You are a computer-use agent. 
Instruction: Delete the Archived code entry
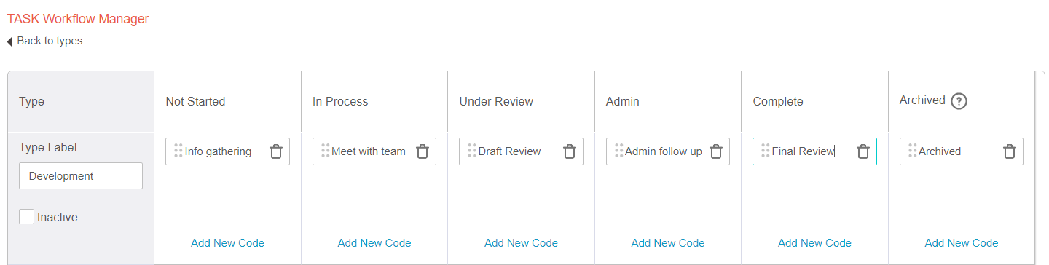pos(1010,151)
